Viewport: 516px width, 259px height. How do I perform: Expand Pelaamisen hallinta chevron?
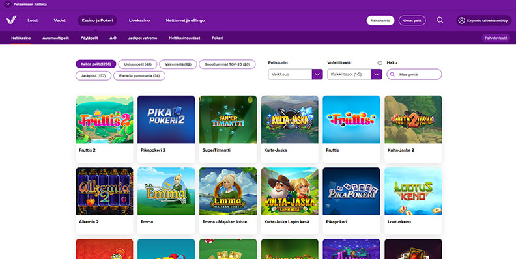(x=8, y=5)
